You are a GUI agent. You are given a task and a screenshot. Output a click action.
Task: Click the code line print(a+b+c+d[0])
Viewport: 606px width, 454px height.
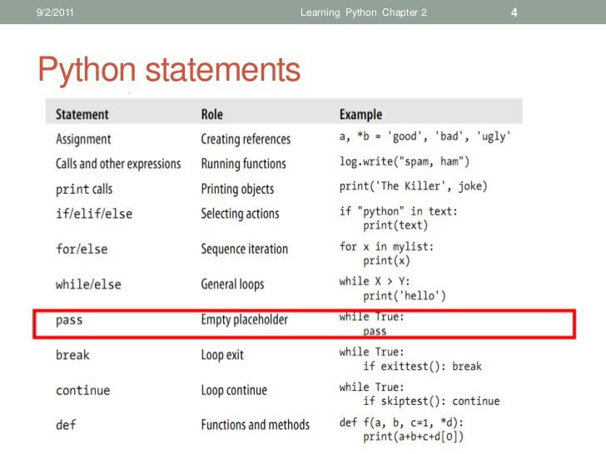(413, 437)
